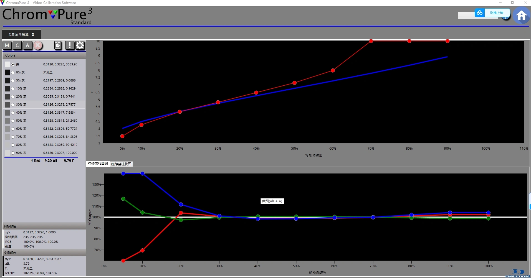
Task: Select the 60% 灰 radio button
Action: tap(13, 129)
